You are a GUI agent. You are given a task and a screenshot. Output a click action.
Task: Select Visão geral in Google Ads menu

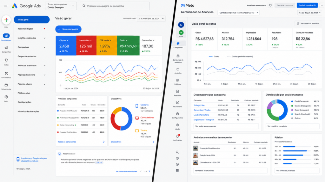click(x=32, y=20)
